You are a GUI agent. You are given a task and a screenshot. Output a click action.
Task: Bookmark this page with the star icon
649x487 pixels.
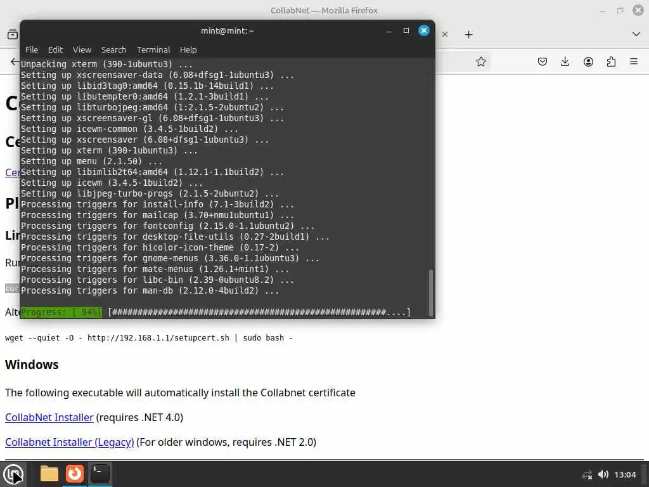tap(480, 62)
